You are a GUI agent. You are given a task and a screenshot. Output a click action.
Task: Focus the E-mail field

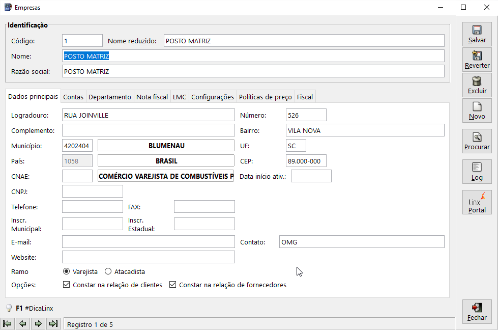(x=149, y=242)
